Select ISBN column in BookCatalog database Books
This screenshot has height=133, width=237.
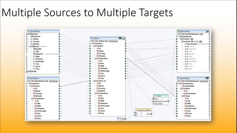(x=37, y=57)
